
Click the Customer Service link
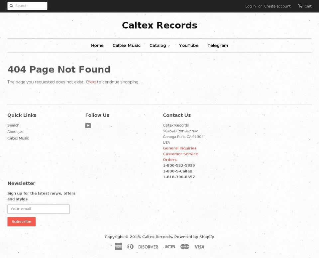coord(180,154)
